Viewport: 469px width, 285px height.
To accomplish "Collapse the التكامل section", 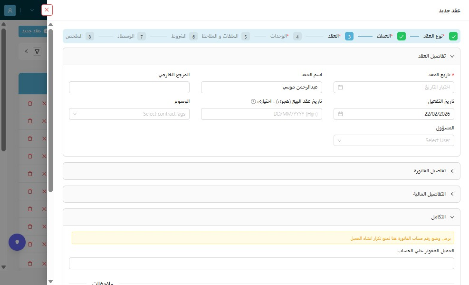I will point(261,217).
